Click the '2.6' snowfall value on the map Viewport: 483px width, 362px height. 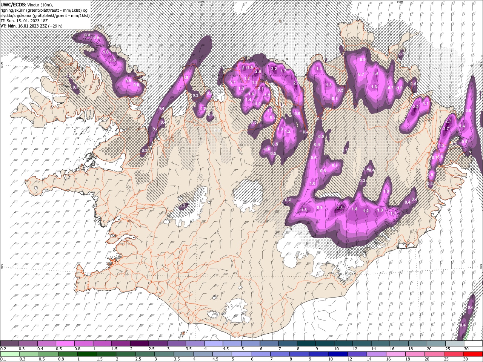pyautogui.click(x=258, y=71)
